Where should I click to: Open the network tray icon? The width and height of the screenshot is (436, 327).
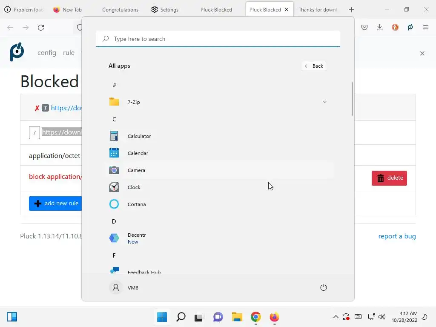point(371,317)
